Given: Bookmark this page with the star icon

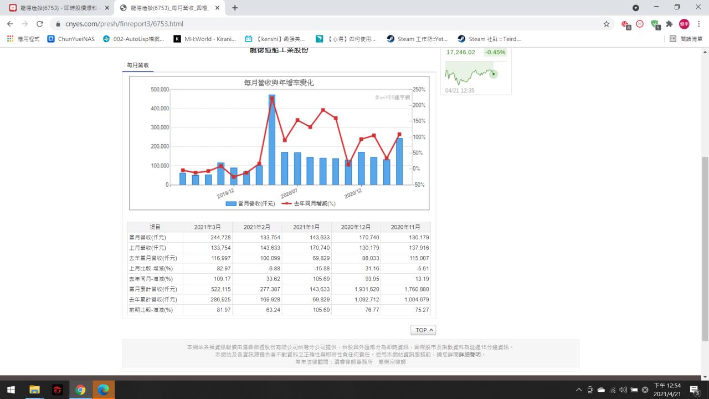Looking at the screenshot, I should tap(607, 24).
